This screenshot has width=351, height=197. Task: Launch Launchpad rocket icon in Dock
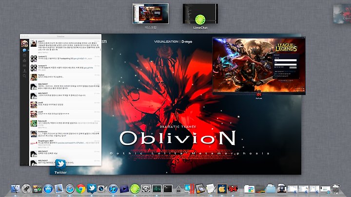(26, 189)
